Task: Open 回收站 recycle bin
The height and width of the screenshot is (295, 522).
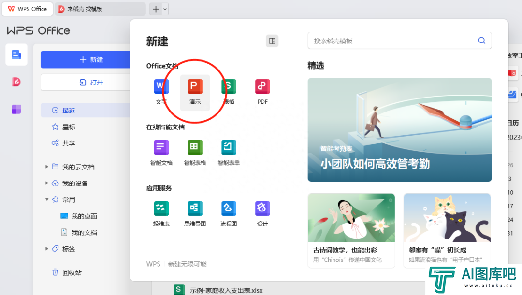Action: [x=67, y=273]
